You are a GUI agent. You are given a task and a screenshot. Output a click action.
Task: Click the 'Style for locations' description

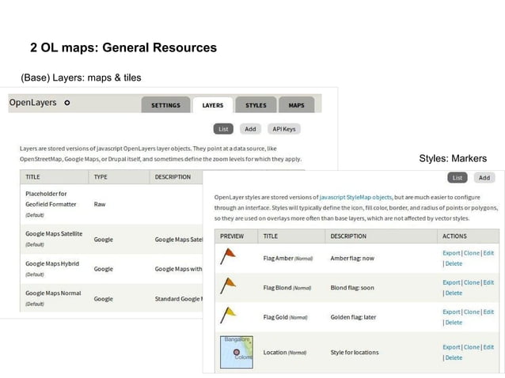point(355,352)
